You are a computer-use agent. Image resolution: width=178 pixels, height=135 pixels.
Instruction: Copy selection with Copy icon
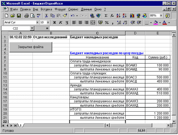[x=53, y=16]
